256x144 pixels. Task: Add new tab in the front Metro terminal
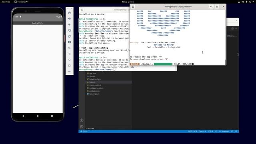[x=133, y=7]
